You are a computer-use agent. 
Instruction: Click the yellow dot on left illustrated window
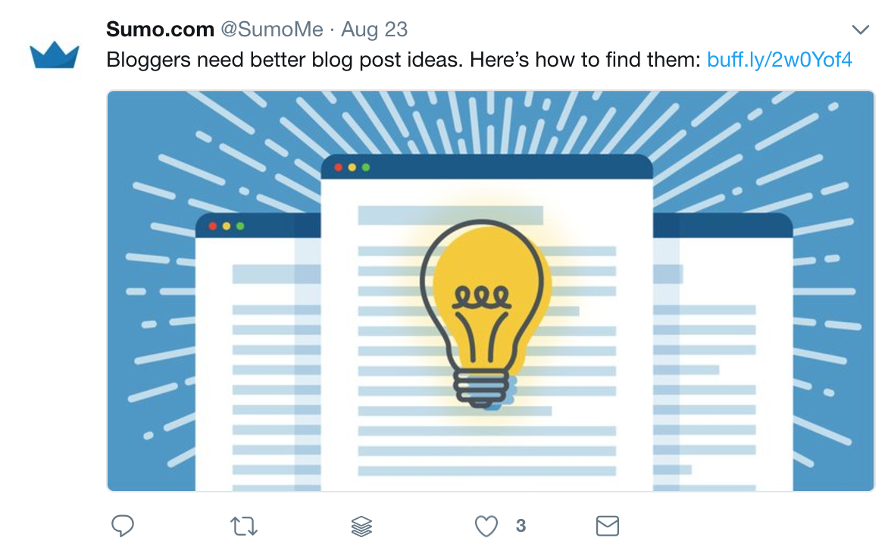[x=226, y=227]
